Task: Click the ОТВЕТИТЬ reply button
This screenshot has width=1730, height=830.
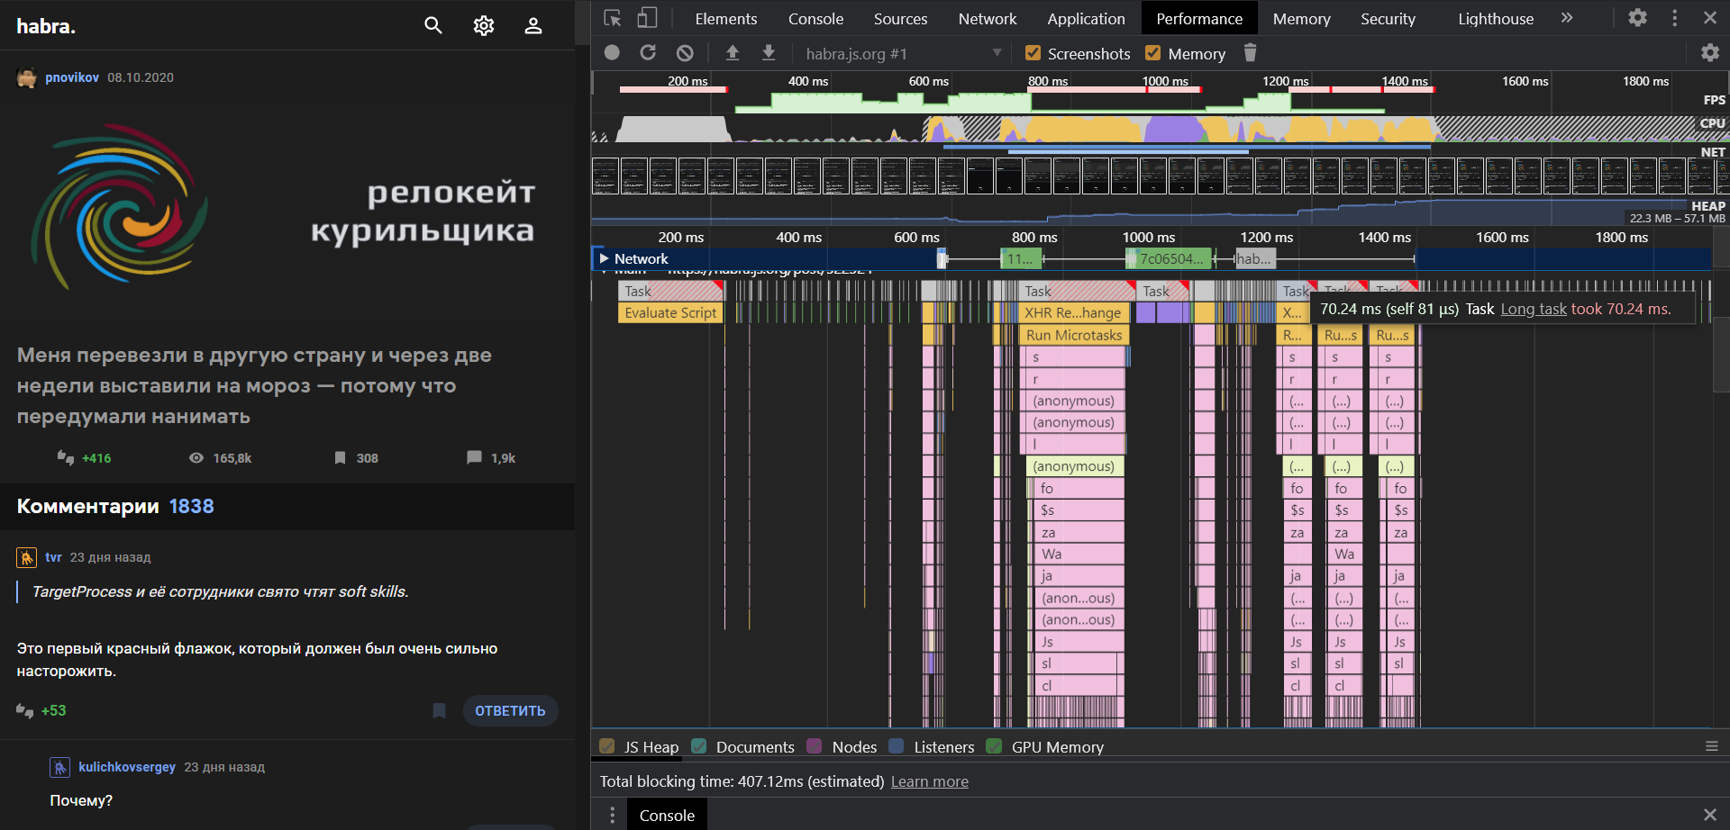Action: [511, 711]
